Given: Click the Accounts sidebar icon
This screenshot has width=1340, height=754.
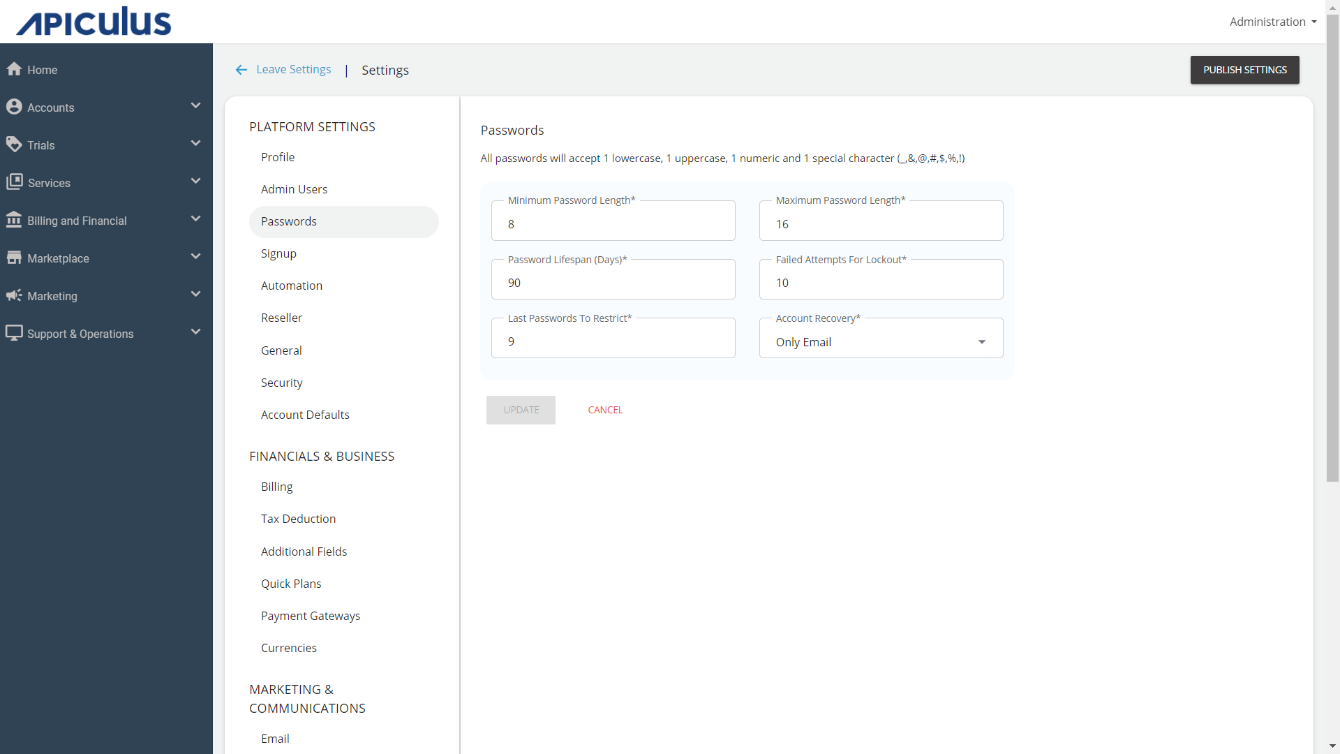Looking at the screenshot, I should 14,107.
